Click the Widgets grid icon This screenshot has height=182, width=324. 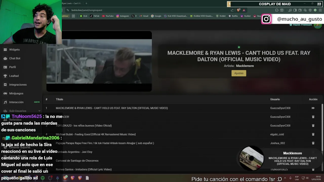tap(5, 50)
